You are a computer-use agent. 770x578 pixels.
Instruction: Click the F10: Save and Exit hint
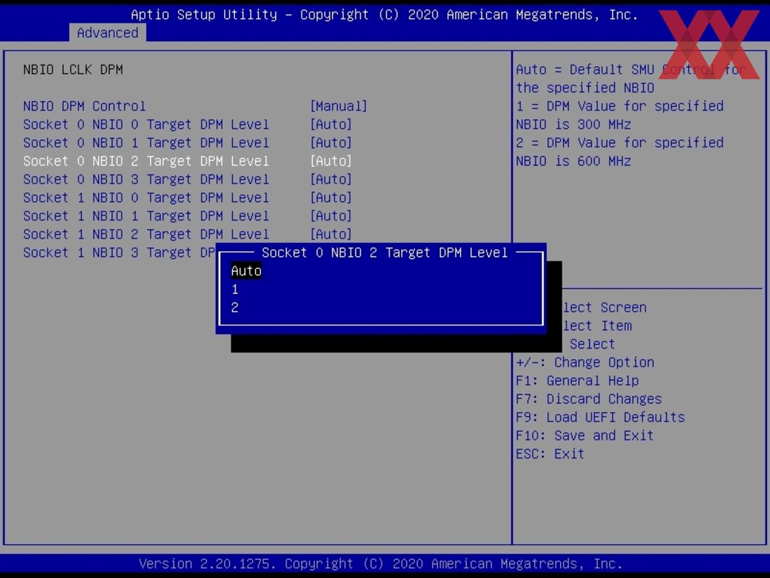(585, 435)
